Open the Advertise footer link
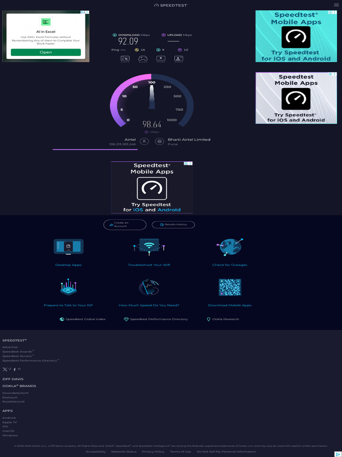 10,347
